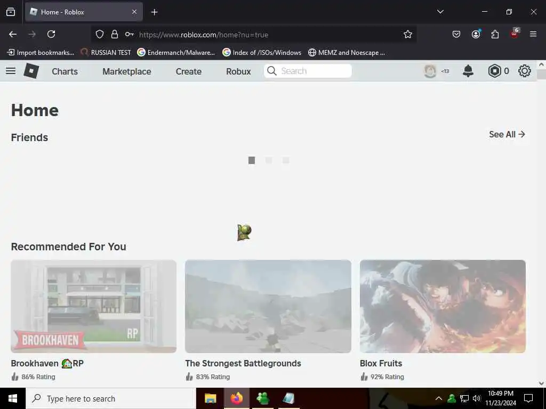Expand the list all tabs chevron
The image size is (546, 409).
pyautogui.click(x=440, y=12)
